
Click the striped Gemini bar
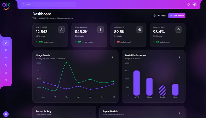tap(162, 90)
